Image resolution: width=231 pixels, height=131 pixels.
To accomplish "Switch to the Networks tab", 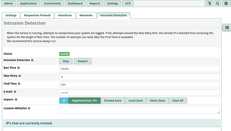I will 86,15.
